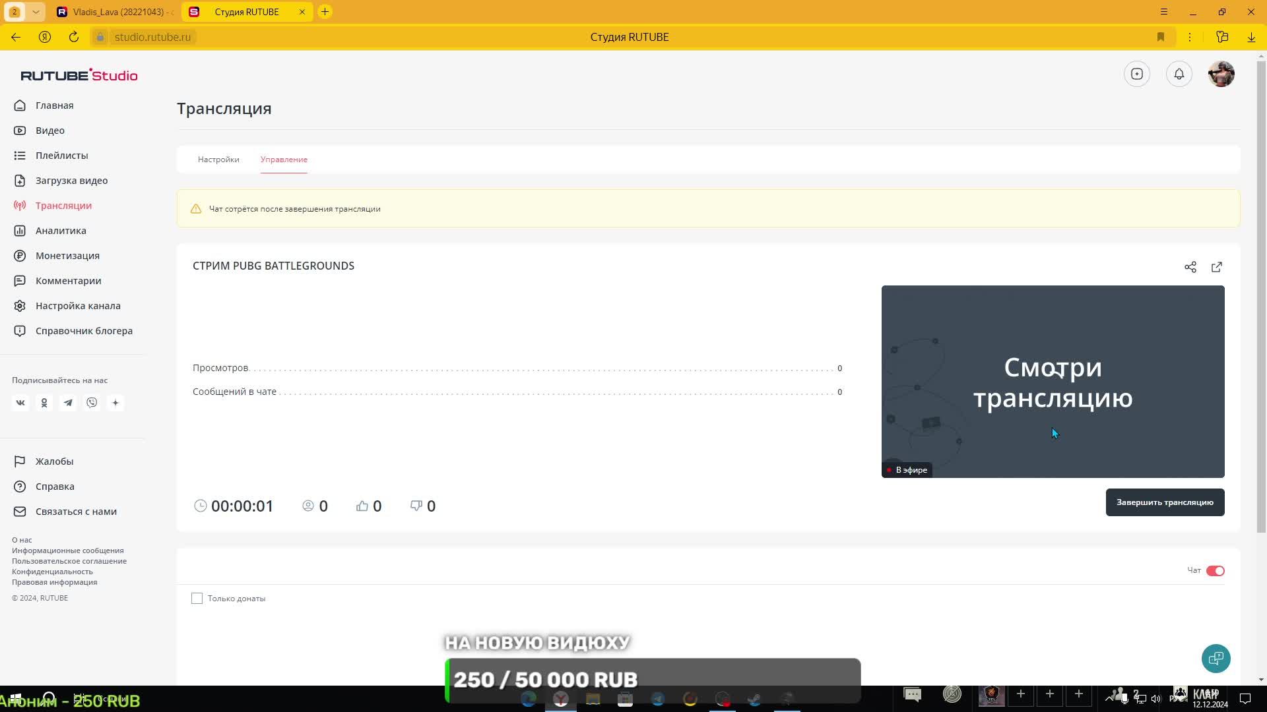This screenshot has width=1267, height=712.
Task: Switch to the Настройки tab
Action: coord(218,160)
